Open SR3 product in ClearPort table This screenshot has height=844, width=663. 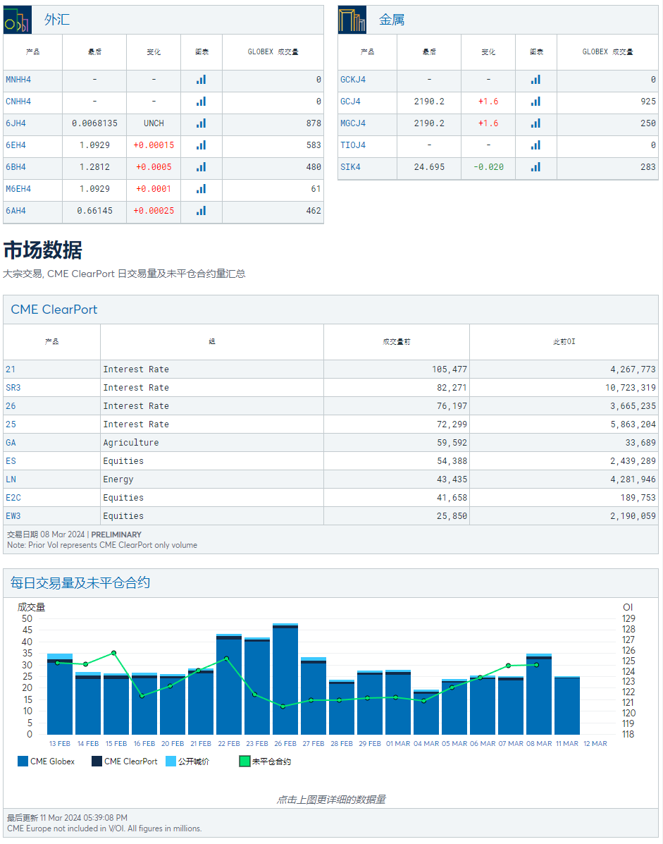[13, 388]
